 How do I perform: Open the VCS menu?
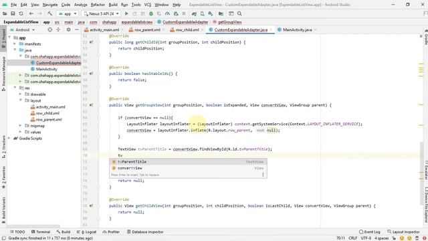pyautogui.click(x=147, y=5)
